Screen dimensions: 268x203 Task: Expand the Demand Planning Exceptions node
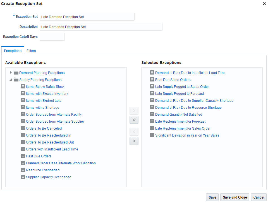pyautogui.click(x=11, y=73)
